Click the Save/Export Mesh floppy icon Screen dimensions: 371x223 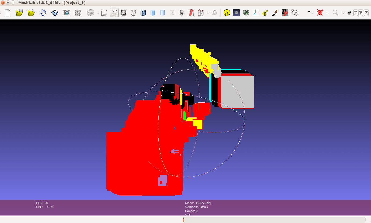55,13
